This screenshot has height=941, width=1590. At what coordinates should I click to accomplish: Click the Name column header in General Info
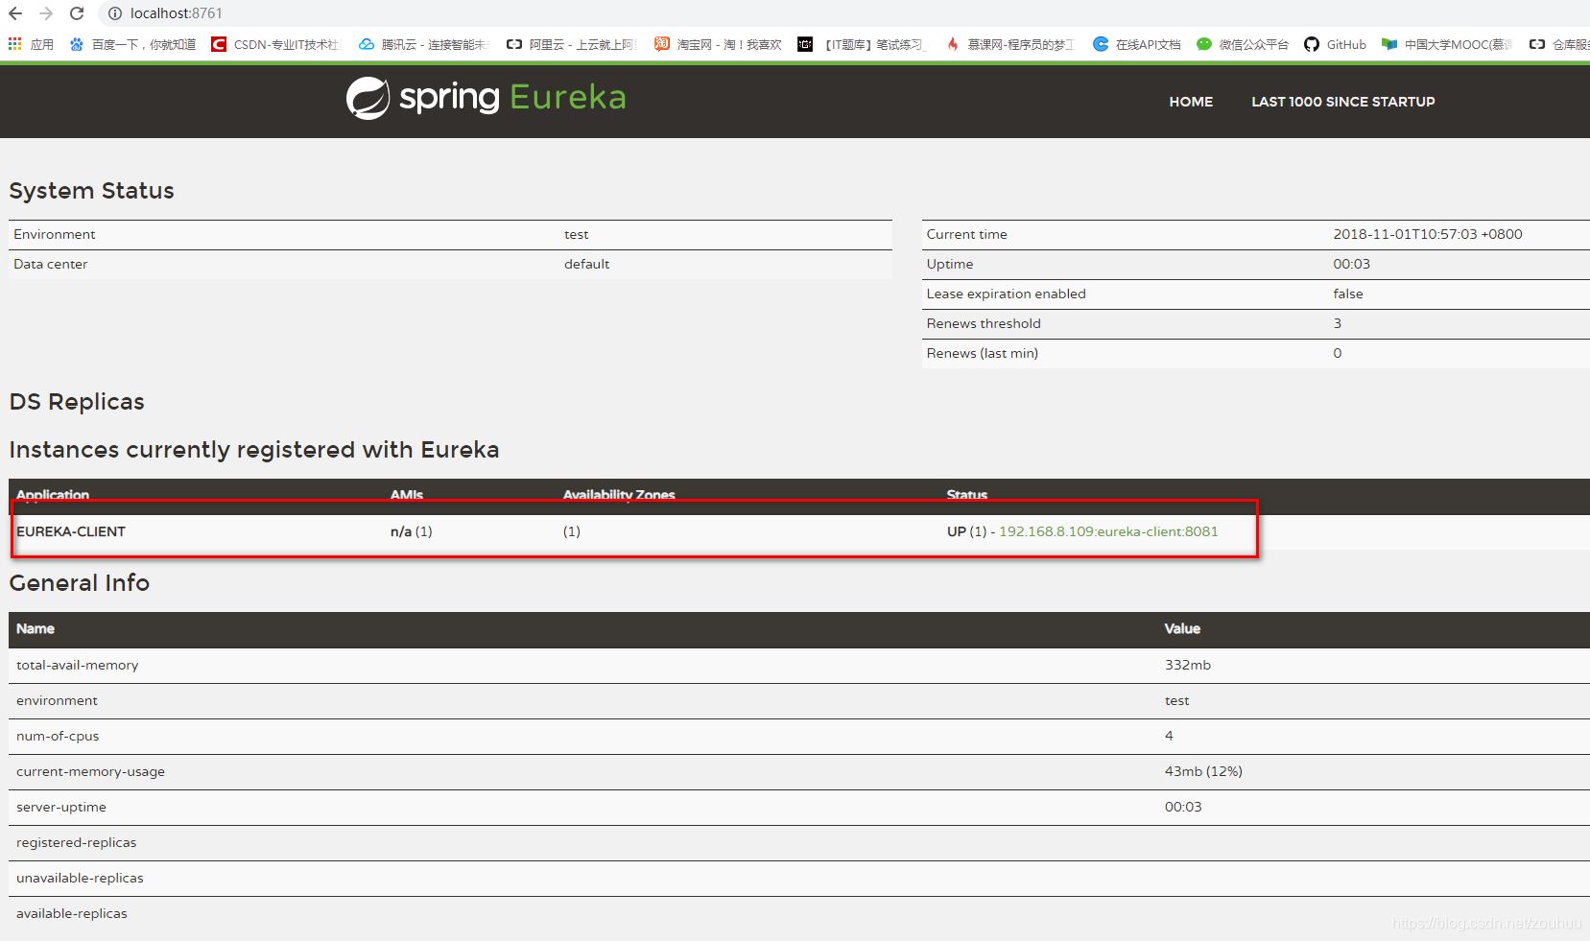[x=36, y=628]
